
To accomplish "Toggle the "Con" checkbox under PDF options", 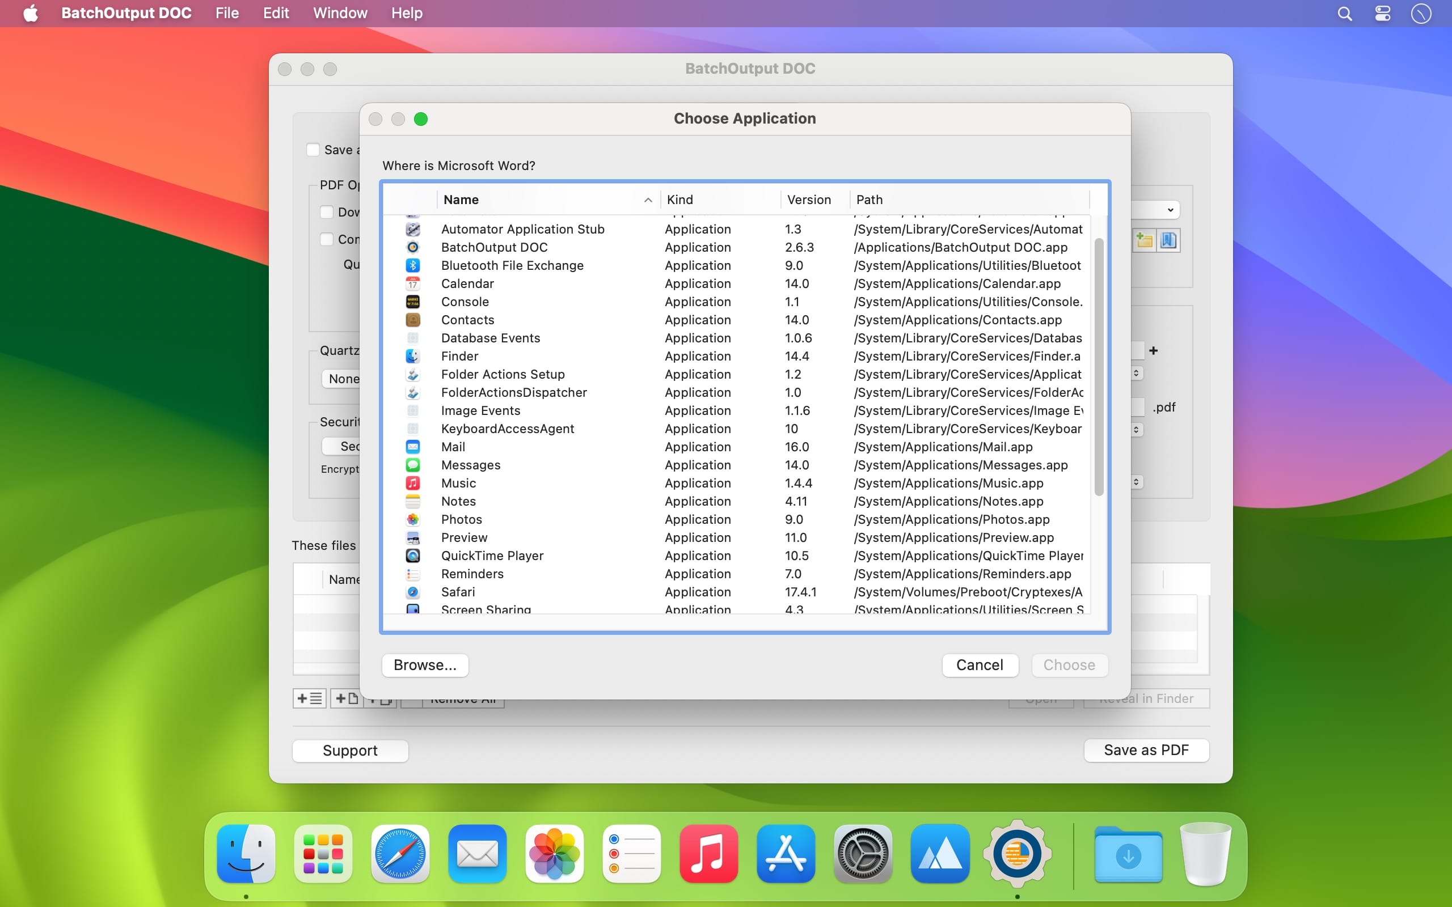I will click(327, 239).
